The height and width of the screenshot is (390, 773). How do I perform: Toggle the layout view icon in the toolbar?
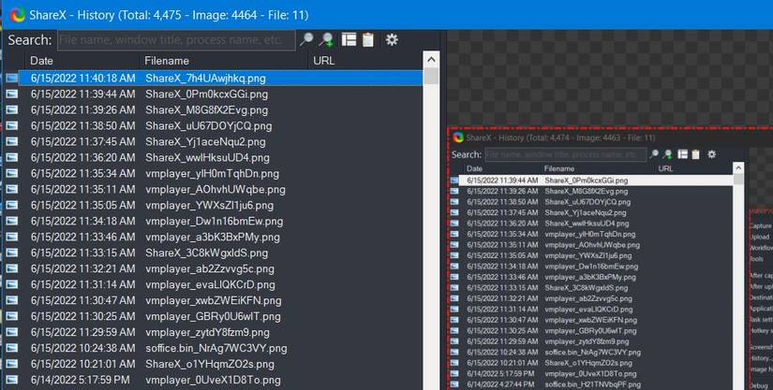click(x=349, y=39)
